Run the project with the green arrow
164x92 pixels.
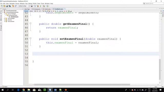(40, 6)
